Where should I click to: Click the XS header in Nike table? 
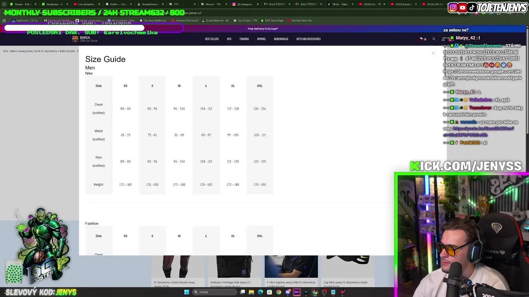[125, 86]
